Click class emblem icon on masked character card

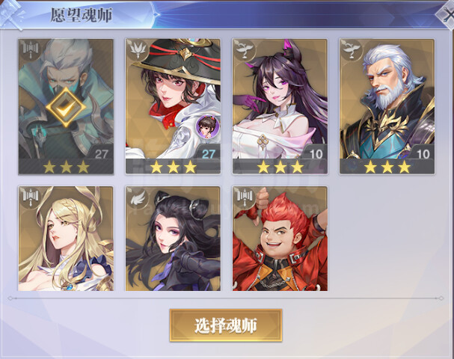click(x=31, y=50)
